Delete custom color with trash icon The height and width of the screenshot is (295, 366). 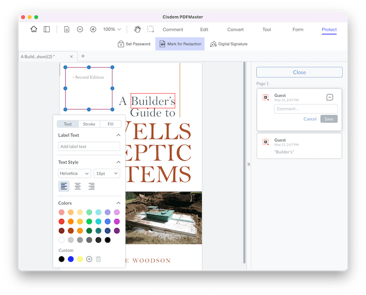(98, 259)
